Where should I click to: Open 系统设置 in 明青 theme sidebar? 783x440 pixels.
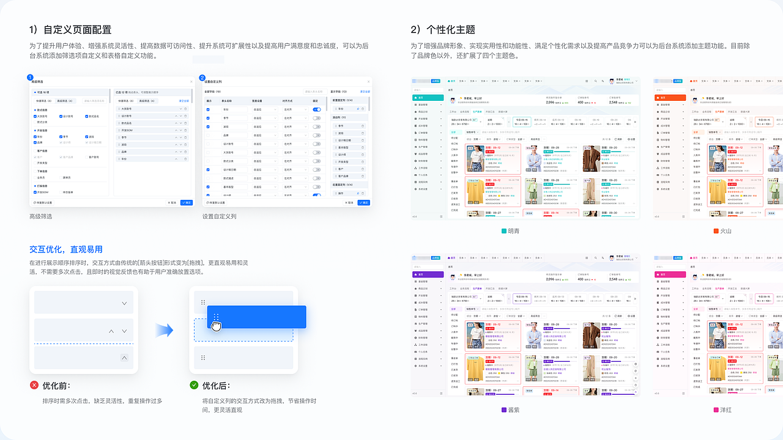[428, 189]
